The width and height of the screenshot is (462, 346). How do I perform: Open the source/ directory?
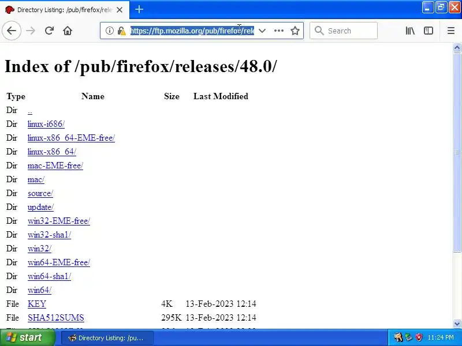point(40,193)
